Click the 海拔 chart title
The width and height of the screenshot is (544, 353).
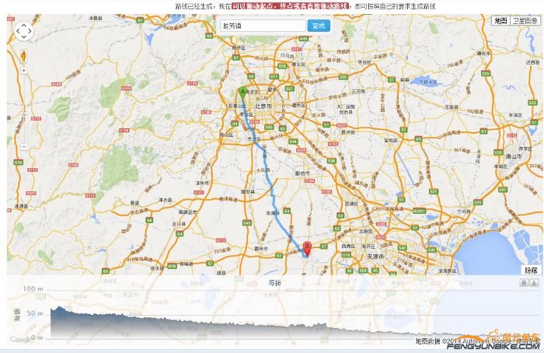[x=274, y=282]
